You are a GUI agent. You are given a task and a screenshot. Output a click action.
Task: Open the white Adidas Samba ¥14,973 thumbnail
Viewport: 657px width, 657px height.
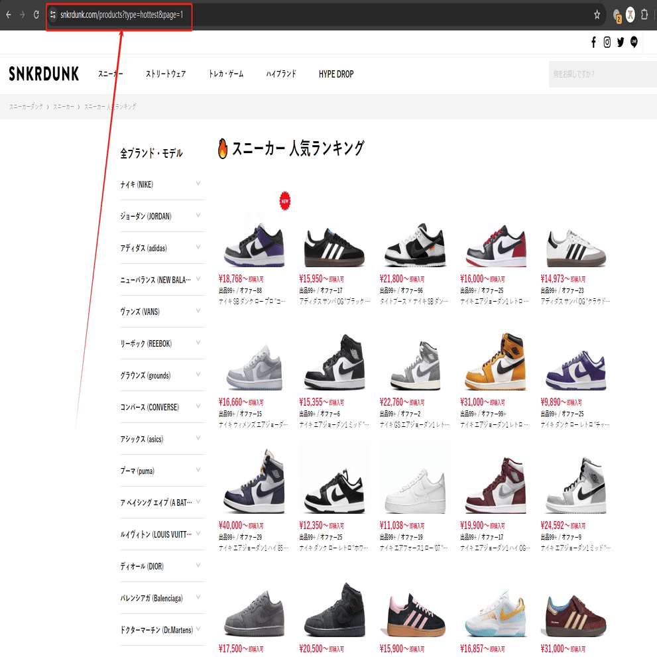(575, 248)
